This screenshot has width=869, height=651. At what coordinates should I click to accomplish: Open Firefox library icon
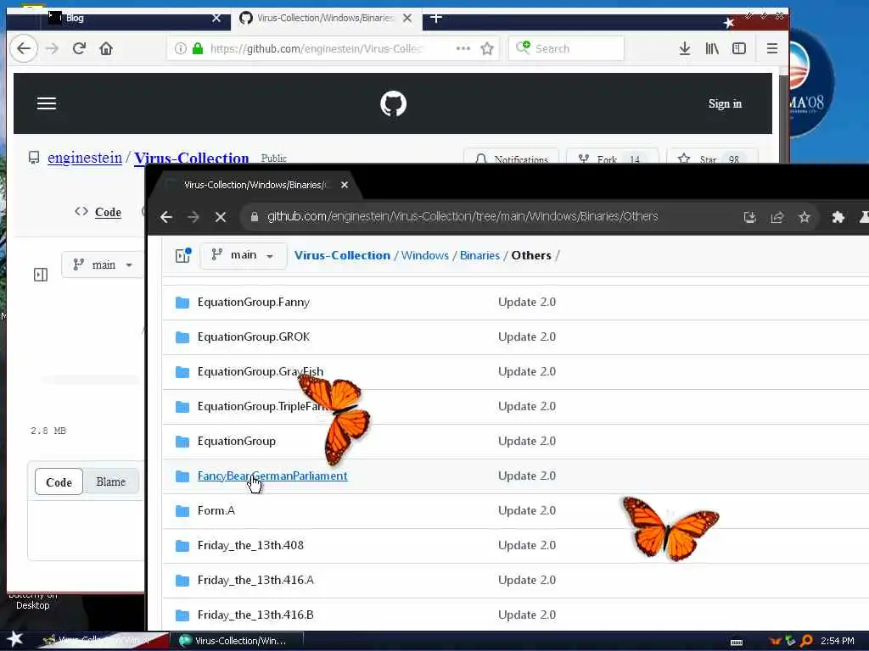tap(712, 48)
